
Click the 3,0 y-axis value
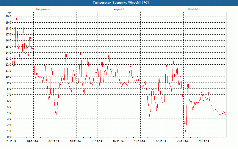pyautogui.click(x=9, y=119)
